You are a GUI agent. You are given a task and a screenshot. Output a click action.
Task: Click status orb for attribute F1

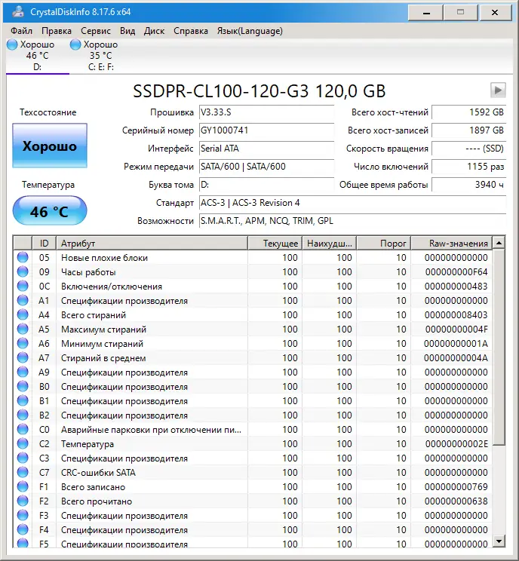[x=23, y=486]
